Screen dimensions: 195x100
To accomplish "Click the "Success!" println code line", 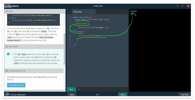I will tap(92, 36).
